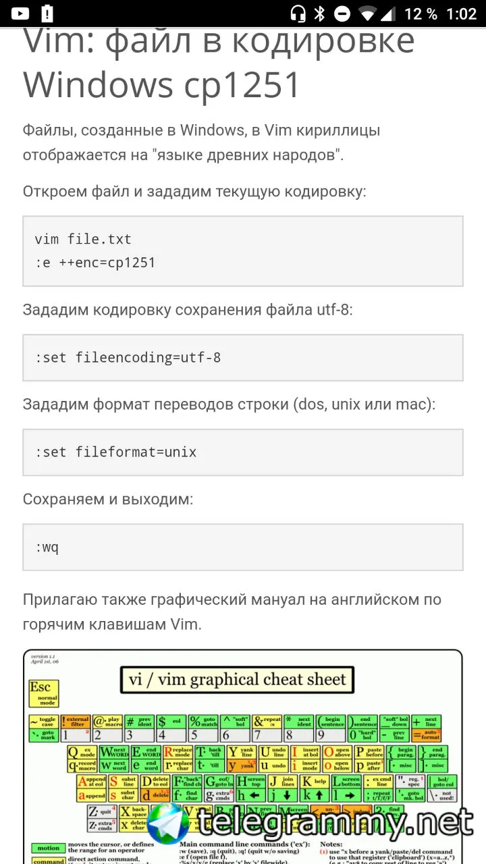This screenshot has height=864, width=486.
Task: Tap the cellular signal strength icon
Action: (x=388, y=13)
